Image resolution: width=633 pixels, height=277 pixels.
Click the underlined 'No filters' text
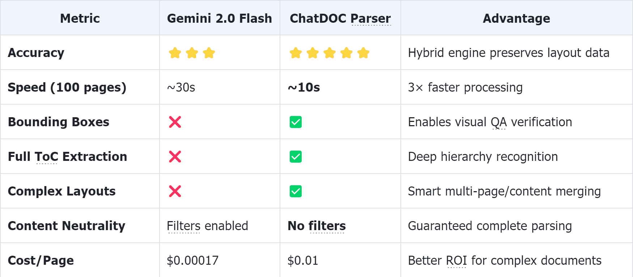tap(327, 226)
